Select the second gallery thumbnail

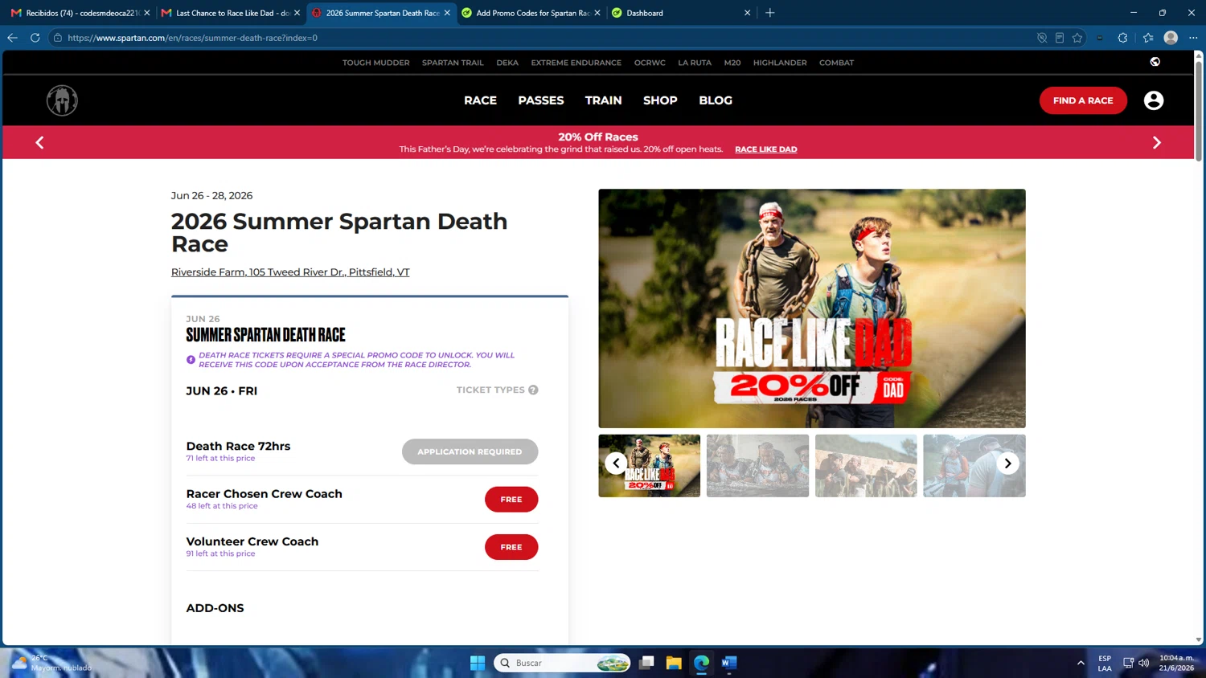757,466
